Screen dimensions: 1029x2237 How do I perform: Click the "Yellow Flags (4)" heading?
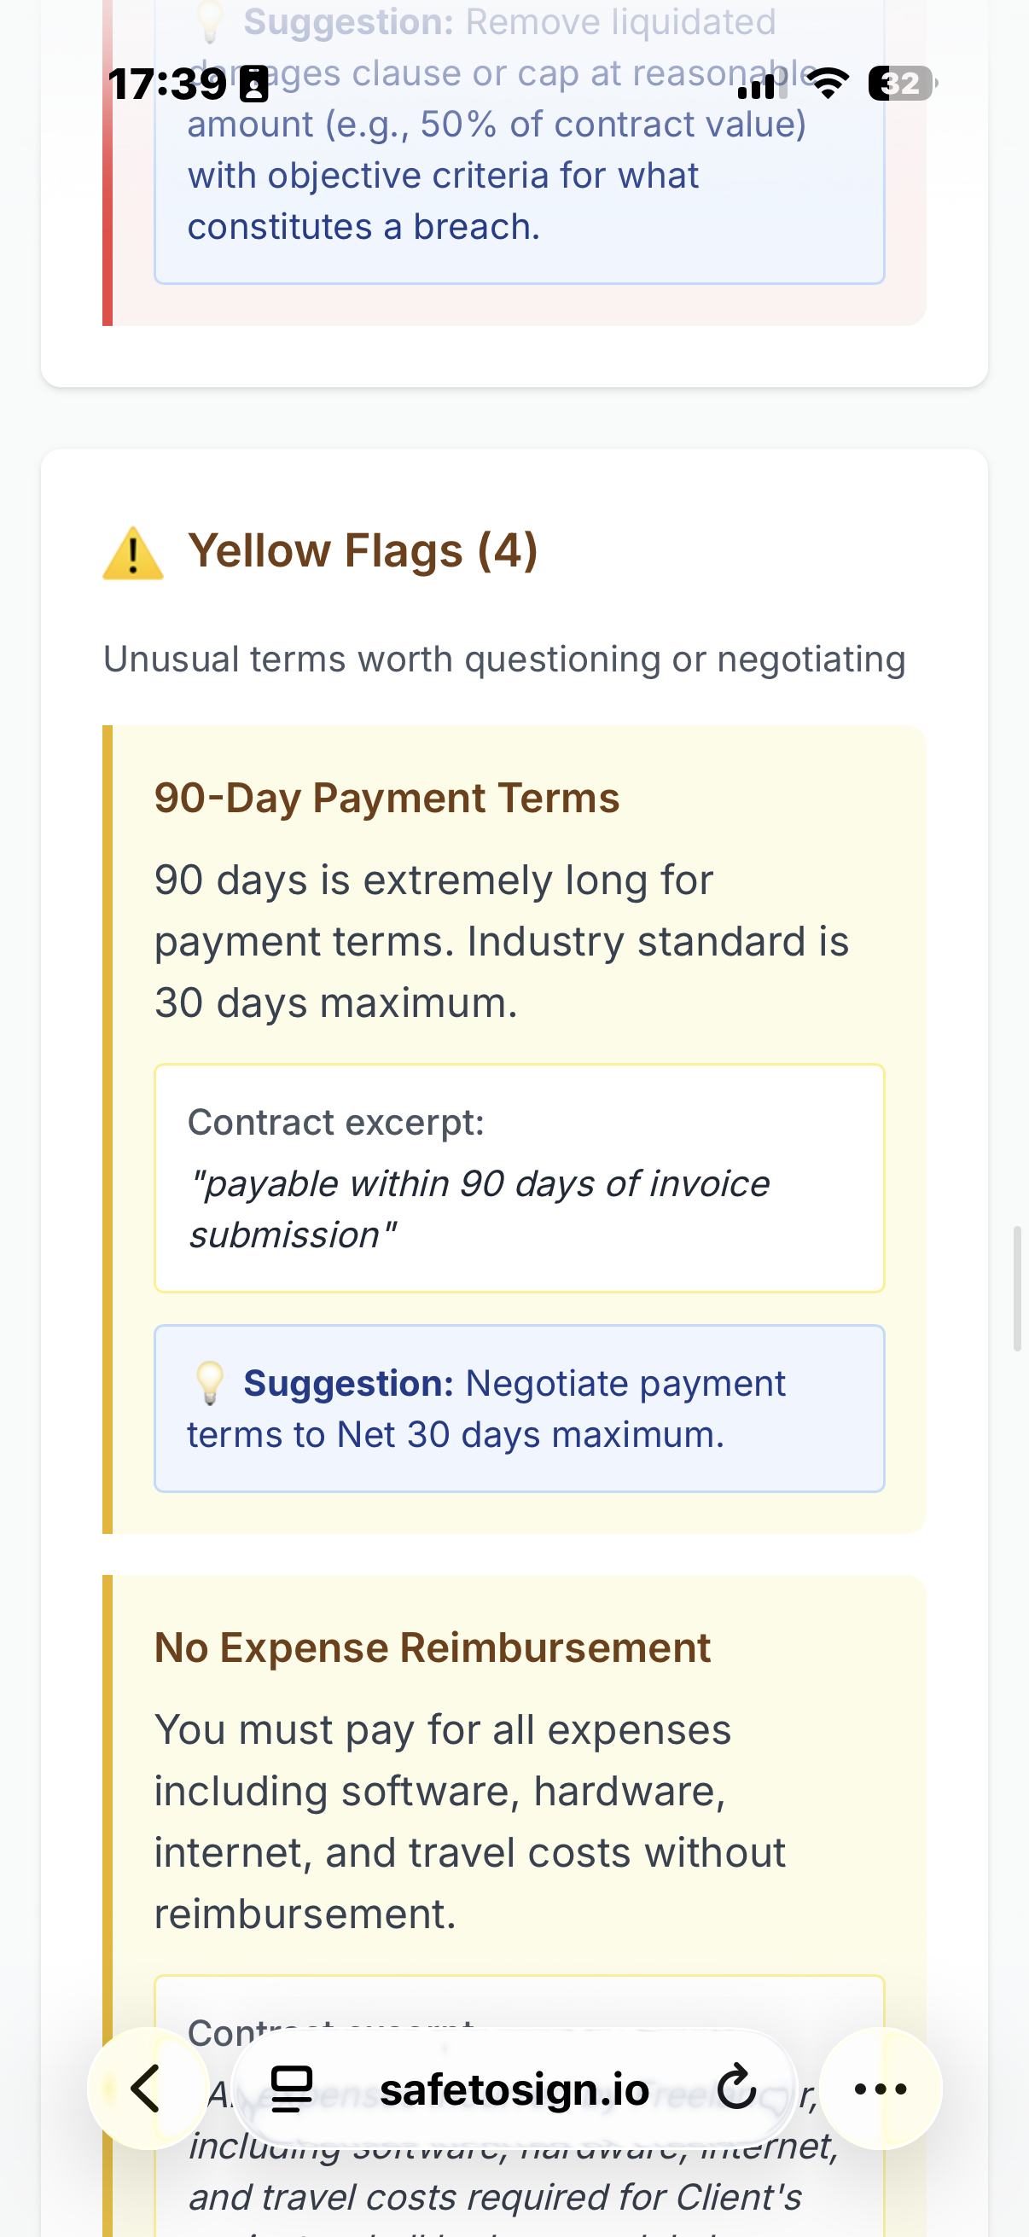363,550
